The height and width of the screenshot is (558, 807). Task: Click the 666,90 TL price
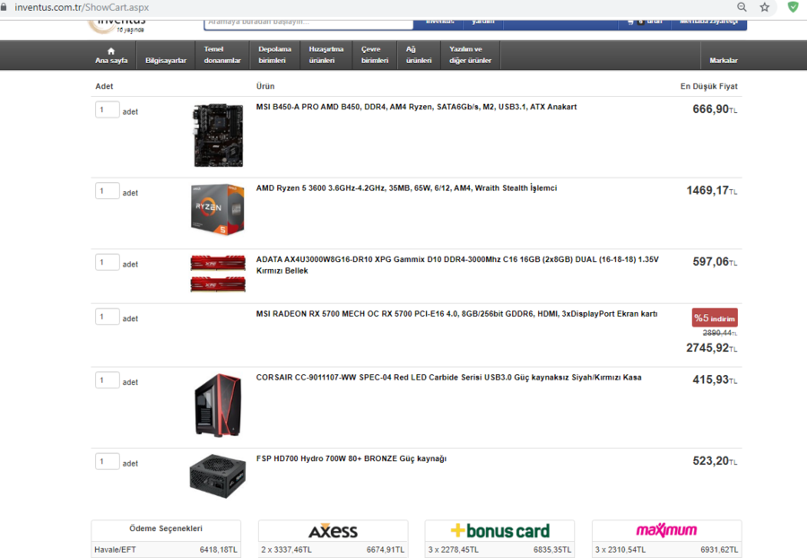point(715,109)
